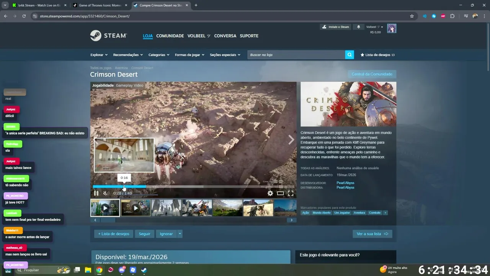
Task: Click the Steam logo
Action: [x=108, y=36]
